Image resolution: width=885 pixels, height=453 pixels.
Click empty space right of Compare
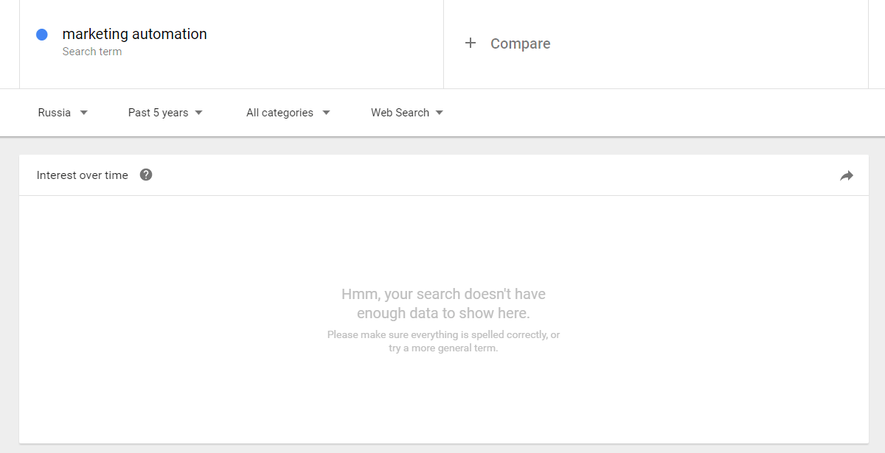click(x=701, y=43)
